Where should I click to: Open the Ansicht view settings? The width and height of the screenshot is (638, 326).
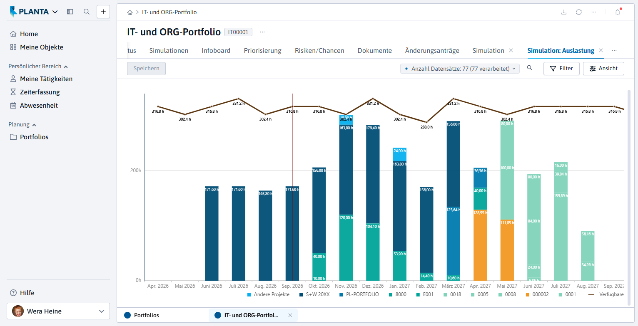[603, 69]
